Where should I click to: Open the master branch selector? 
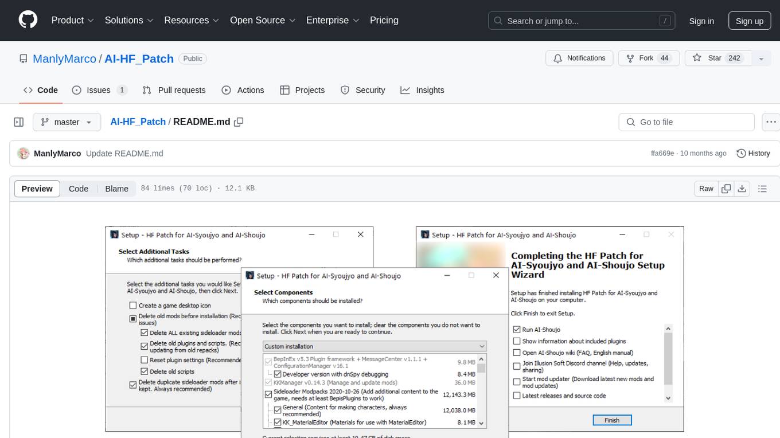(x=67, y=122)
